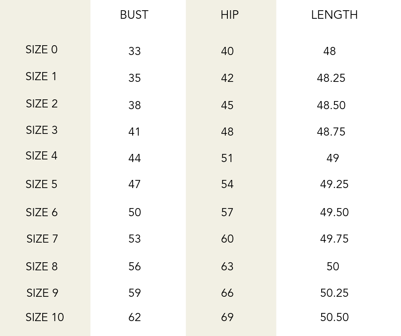Screen dimensions: 401x336
Task: Click length value 50.50
Action: tap(334, 318)
